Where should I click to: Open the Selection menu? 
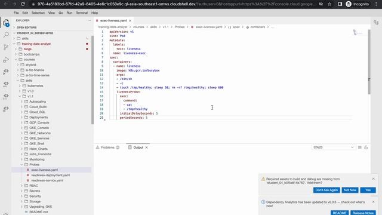coord(38,13)
